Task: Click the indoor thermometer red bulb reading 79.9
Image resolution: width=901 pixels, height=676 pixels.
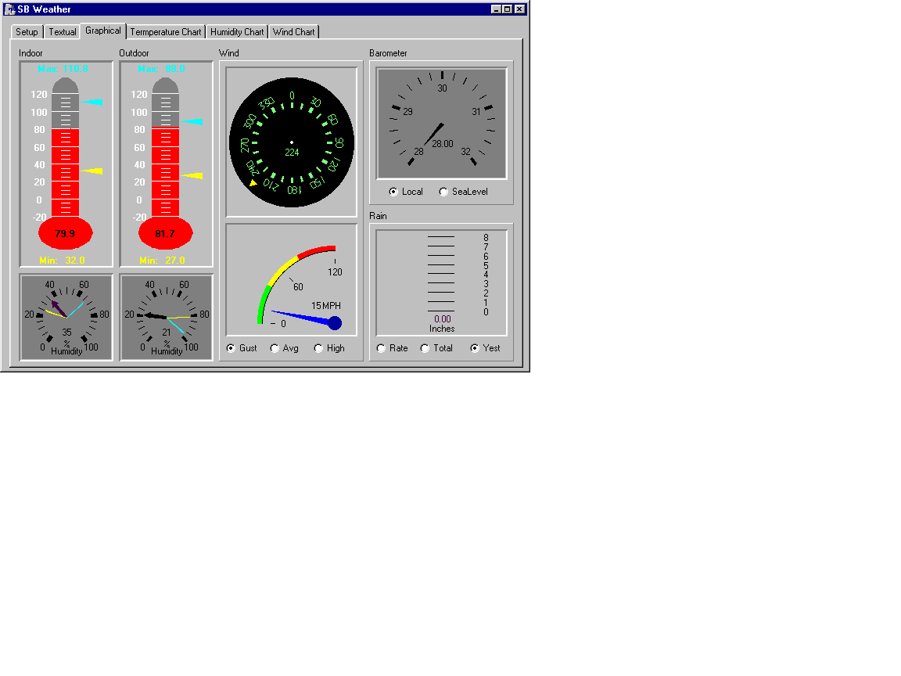Action: coord(66,233)
